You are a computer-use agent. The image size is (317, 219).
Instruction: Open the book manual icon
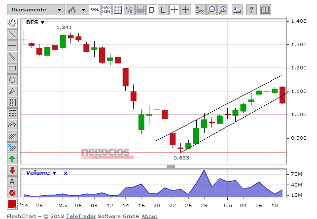[266, 10]
